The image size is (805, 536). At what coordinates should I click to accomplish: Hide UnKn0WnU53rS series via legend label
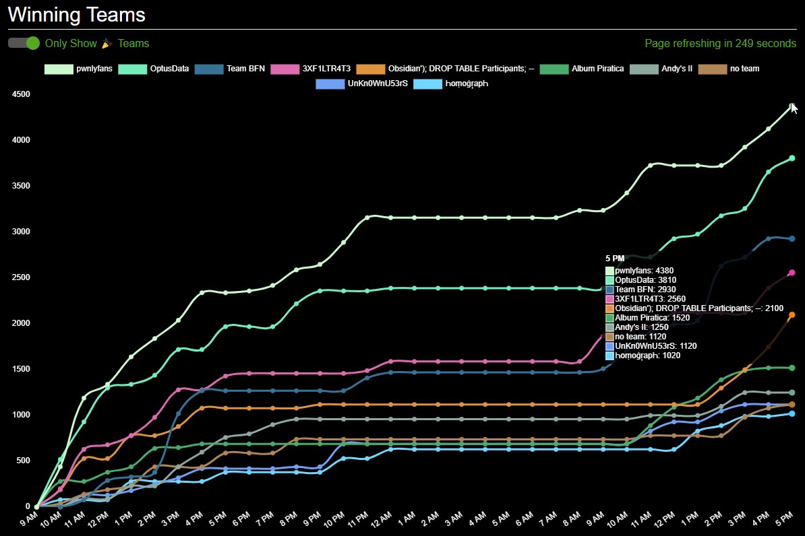pyautogui.click(x=378, y=83)
